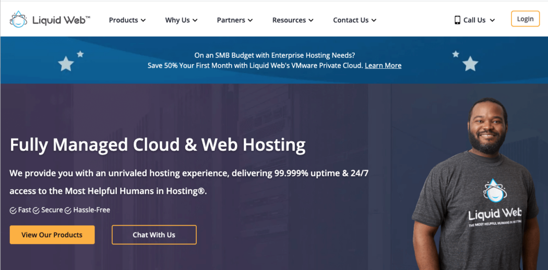Click the large star on the banner's left
The height and width of the screenshot is (270, 548).
point(66,64)
